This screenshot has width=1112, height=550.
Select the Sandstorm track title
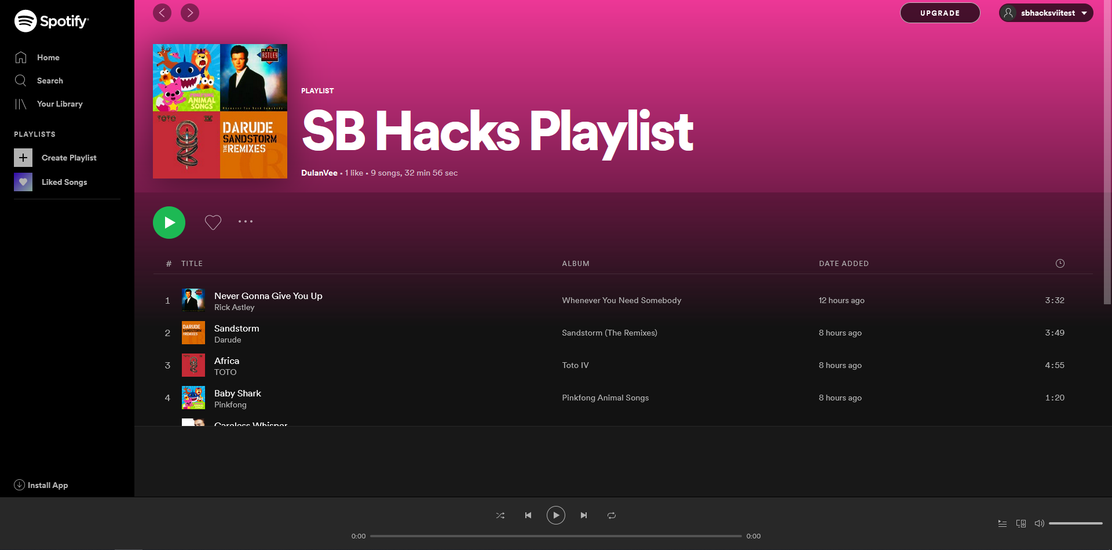click(236, 328)
